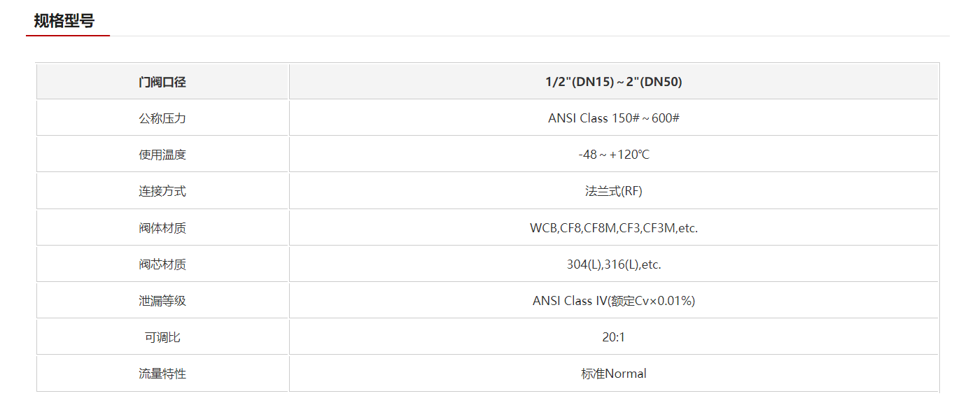Select the 公称压力 row label
This screenshot has width=968, height=403.
pyautogui.click(x=162, y=118)
